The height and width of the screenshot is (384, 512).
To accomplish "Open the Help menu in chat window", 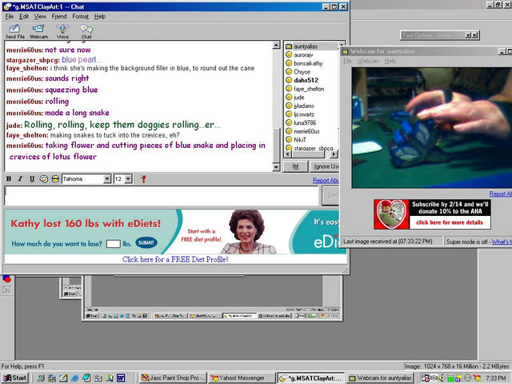I will 100,16.
